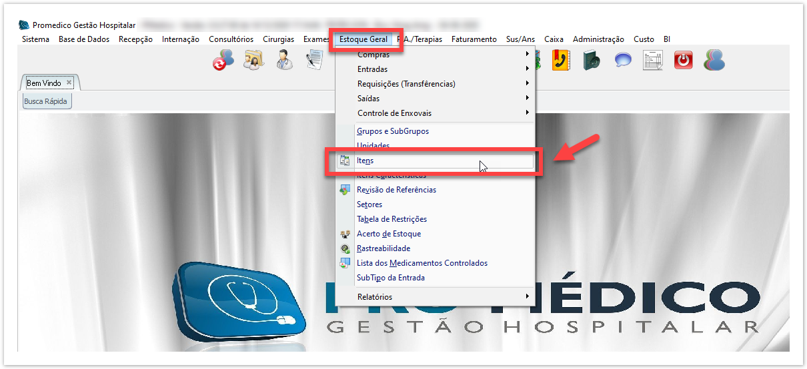Image resolution: width=807 pixels, height=369 pixels.
Task: Click the refresh user toolbar icon
Action: (223, 61)
